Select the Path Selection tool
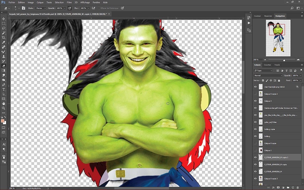This screenshot has height=190, width=304. 3,94
